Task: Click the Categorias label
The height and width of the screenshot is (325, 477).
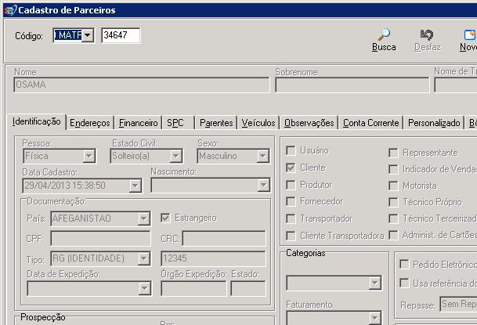Action: 305,253
